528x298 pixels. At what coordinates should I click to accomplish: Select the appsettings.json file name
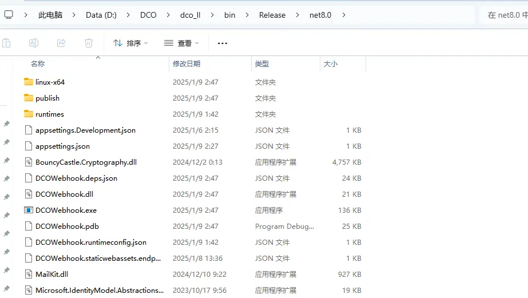(x=62, y=146)
